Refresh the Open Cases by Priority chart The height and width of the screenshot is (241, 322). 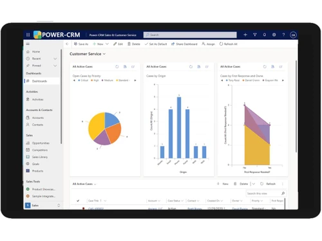(x=117, y=67)
